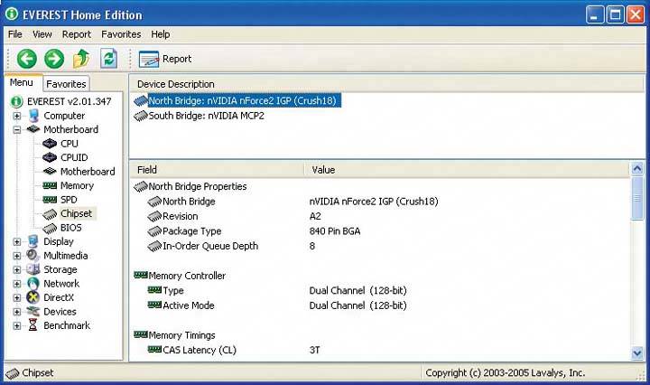Open the Report wizard button
Viewport: 650px width, 385px height.
pyautogui.click(x=165, y=59)
